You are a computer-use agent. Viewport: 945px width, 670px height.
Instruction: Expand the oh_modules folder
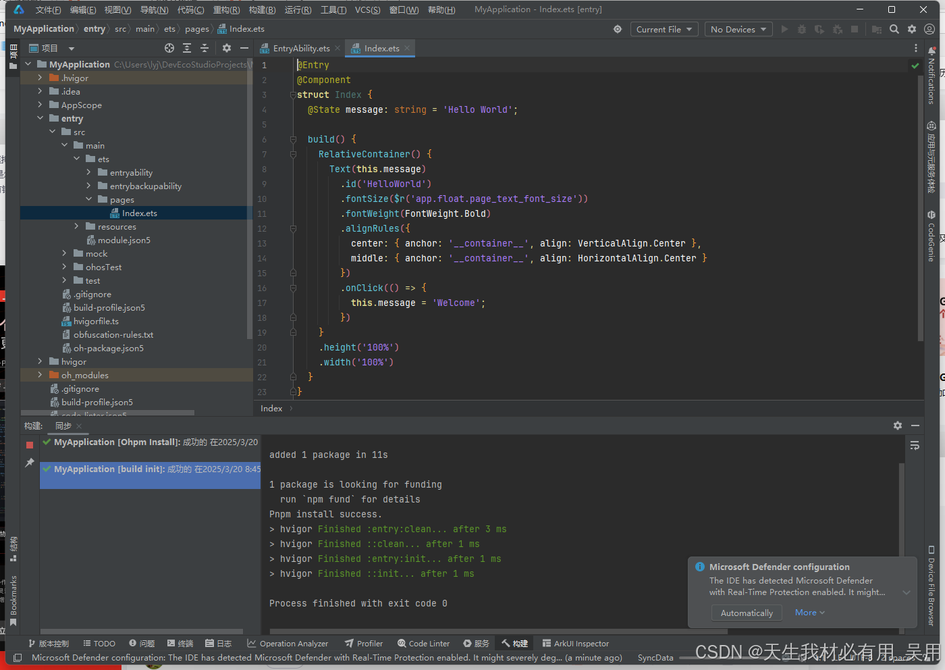point(40,375)
